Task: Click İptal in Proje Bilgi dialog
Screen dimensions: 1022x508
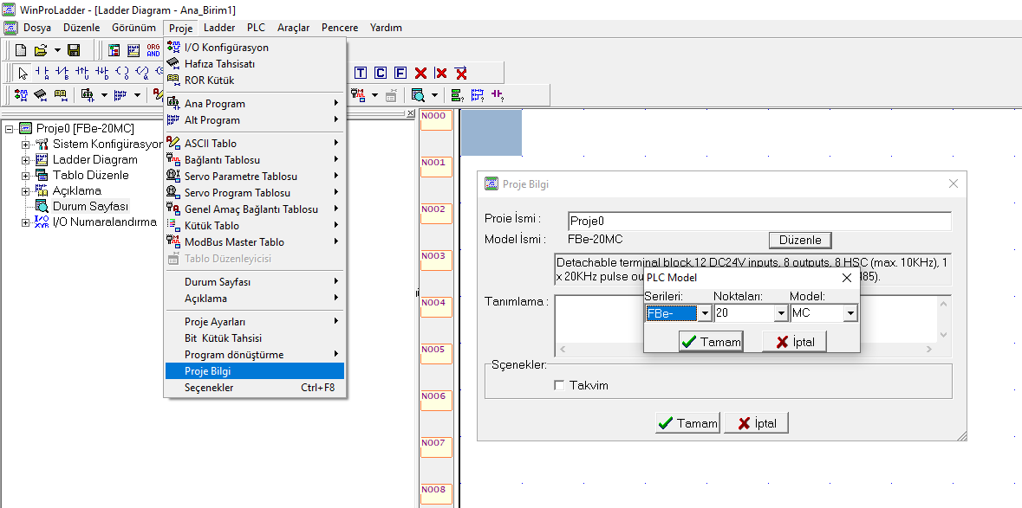Action: pyautogui.click(x=756, y=423)
